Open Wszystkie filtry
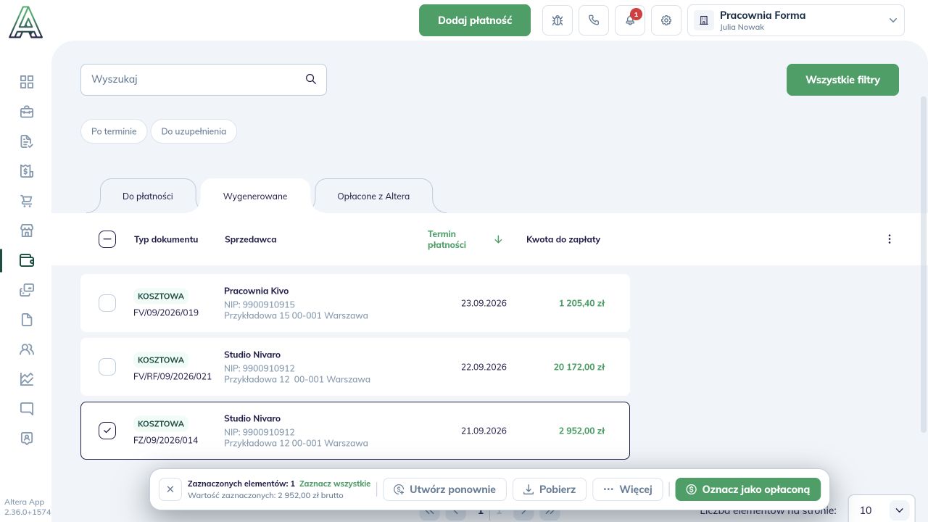This screenshot has width=928, height=522. 842,80
